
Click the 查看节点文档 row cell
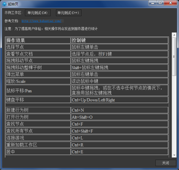pos(38,54)
